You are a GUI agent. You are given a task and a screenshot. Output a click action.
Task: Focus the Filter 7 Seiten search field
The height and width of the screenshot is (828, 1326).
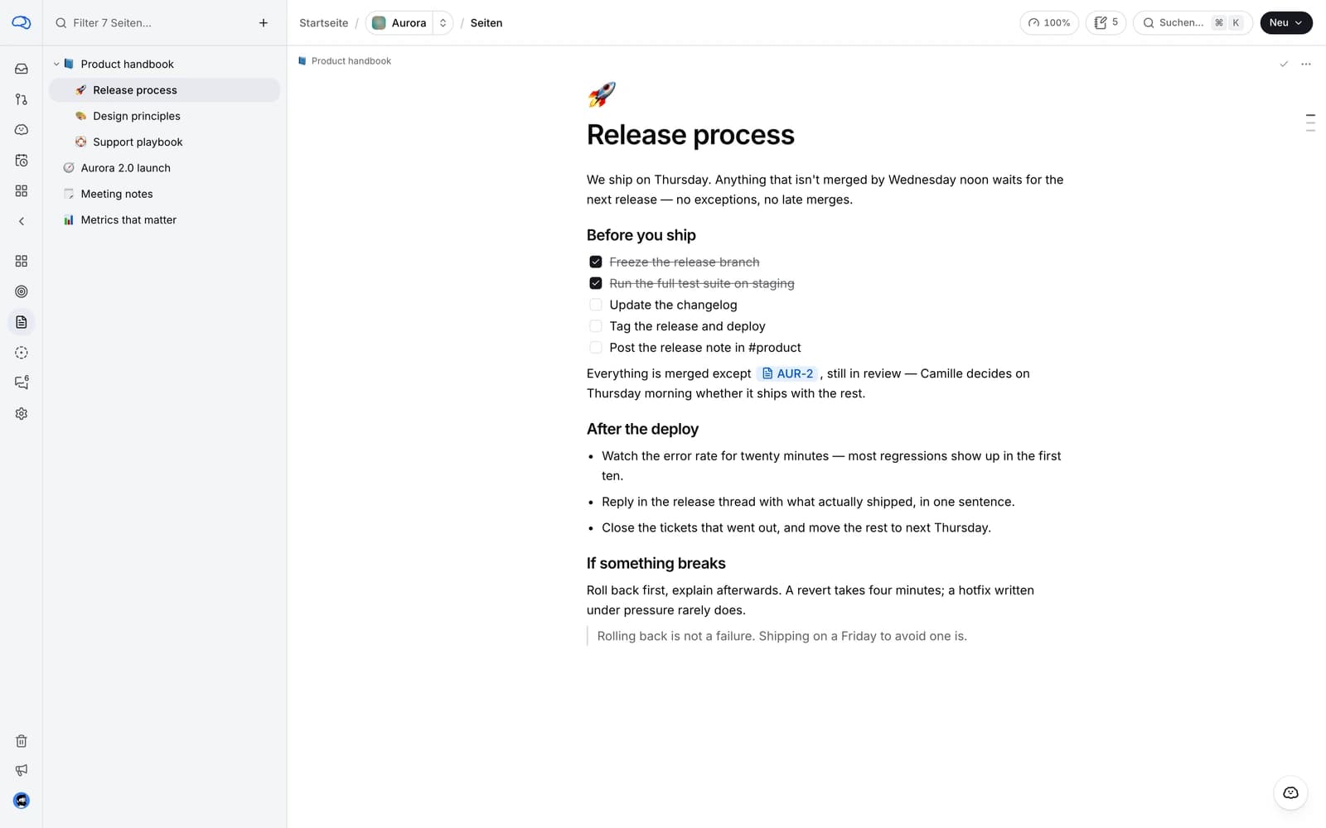[149, 23]
